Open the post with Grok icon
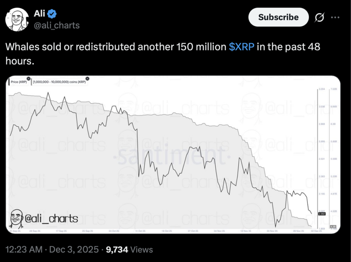Viewport: 351px width, 262px height. pyautogui.click(x=319, y=17)
